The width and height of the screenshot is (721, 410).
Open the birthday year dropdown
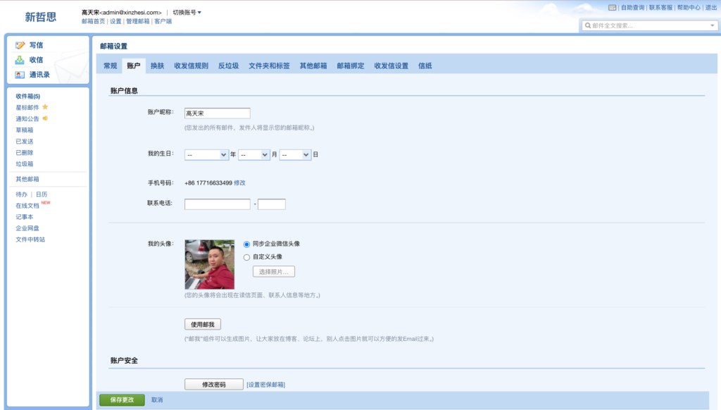[x=206, y=154]
